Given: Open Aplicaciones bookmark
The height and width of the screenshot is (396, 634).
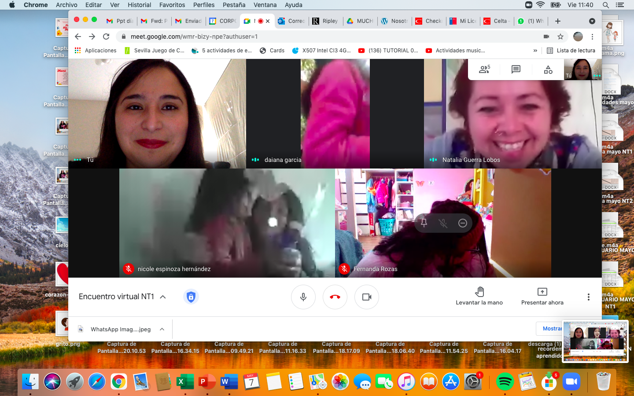Looking at the screenshot, I should click(x=96, y=51).
